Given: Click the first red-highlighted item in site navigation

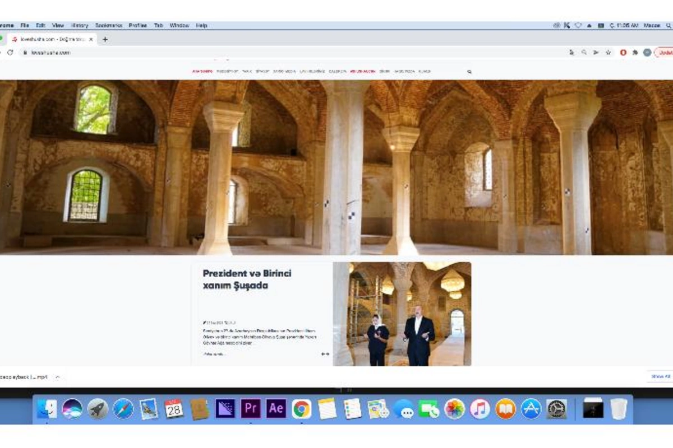Looking at the screenshot, I should [202, 72].
